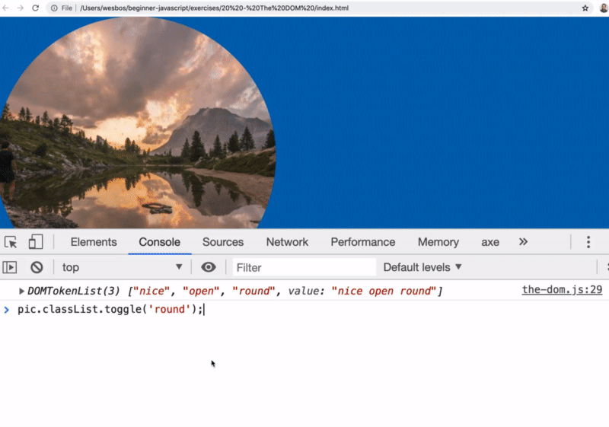The width and height of the screenshot is (609, 427).
Task: Show more DevTools tabs via chevron
Action: [523, 242]
